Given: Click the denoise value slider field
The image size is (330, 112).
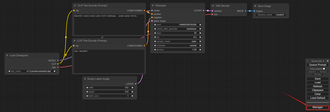Looking at the screenshot, I should [178, 50].
